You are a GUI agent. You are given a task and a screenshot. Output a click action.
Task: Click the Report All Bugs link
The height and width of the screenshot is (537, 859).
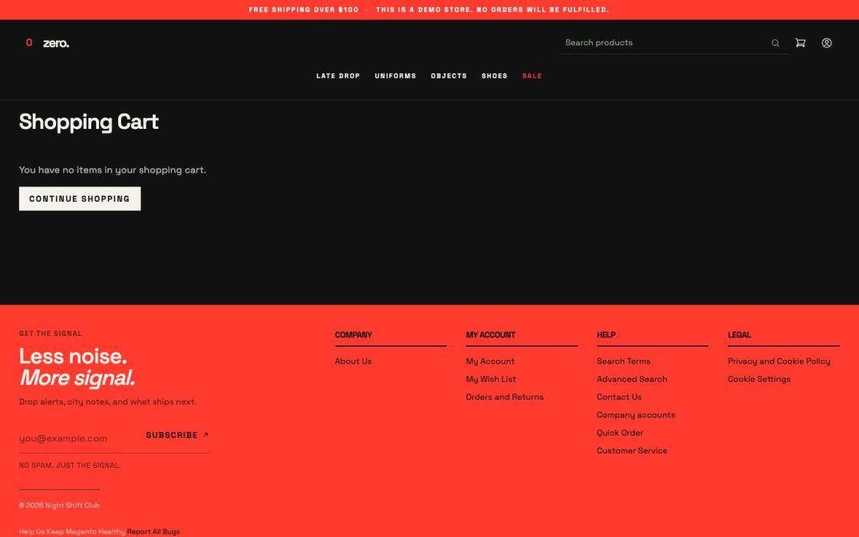click(x=153, y=532)
